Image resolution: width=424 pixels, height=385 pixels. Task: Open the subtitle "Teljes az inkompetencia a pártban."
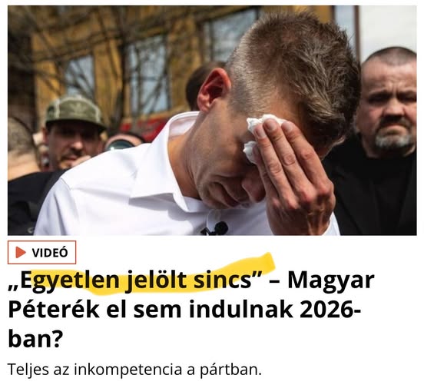[x=134, y=370]
